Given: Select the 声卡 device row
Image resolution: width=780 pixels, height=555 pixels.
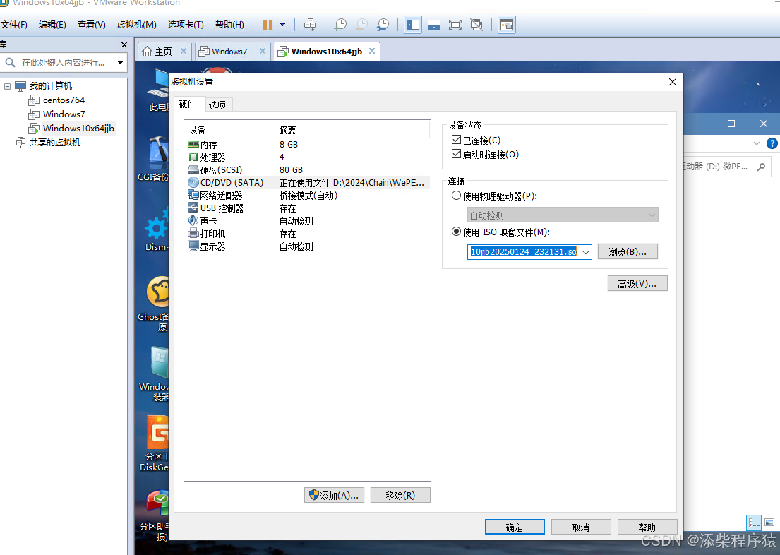Looking at the screenshot, I should 307,221.
